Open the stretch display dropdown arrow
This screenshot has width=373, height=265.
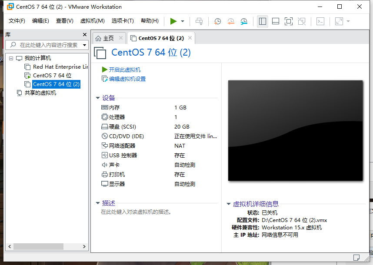pos(348,21)
